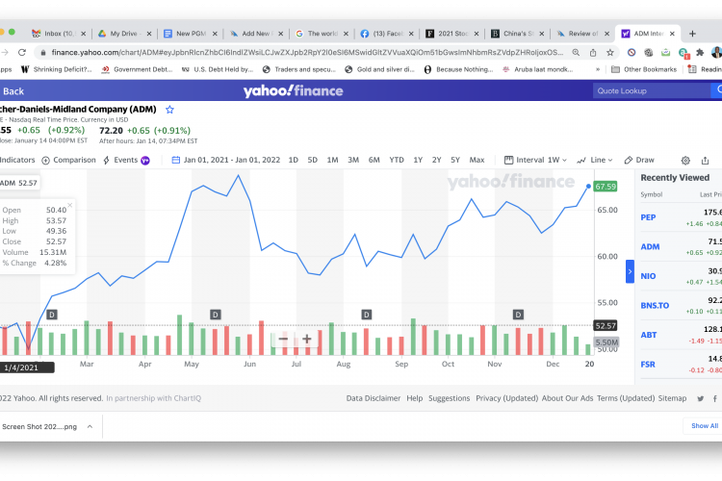Select 5D range
The height and width of the screenshot is (481, 722).
tap(312, 160)
